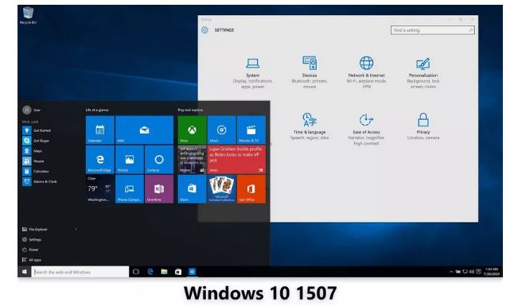
Task: Open the OneNote tile
Action: [159, 189]
